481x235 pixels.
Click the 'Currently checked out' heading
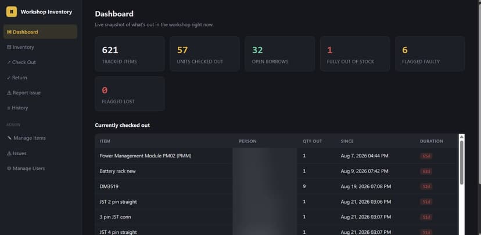(122, 125)
